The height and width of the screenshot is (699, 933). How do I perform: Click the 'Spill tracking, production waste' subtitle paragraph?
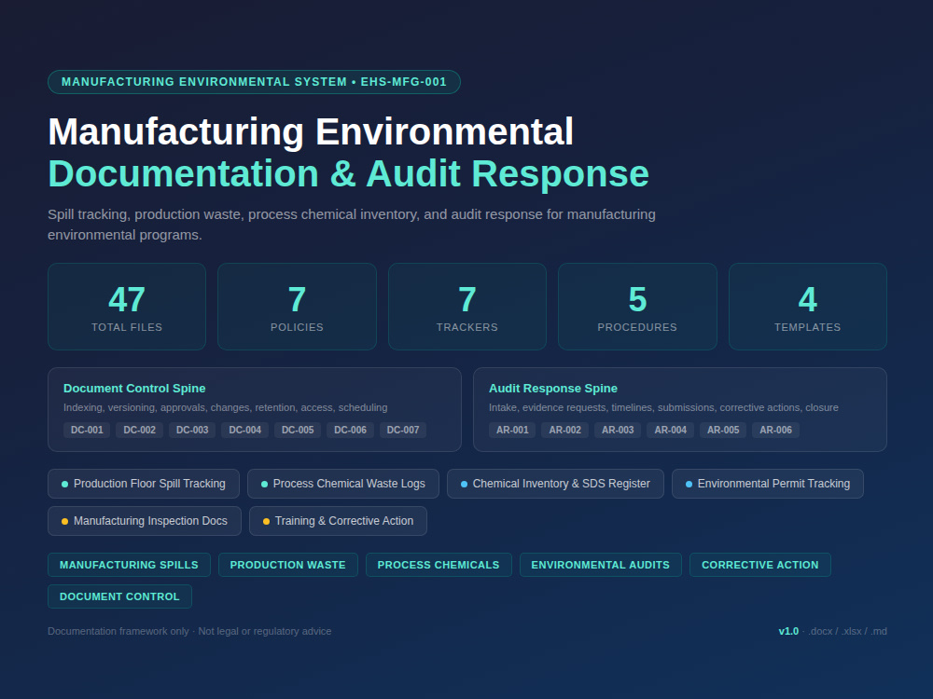[352, 225]
